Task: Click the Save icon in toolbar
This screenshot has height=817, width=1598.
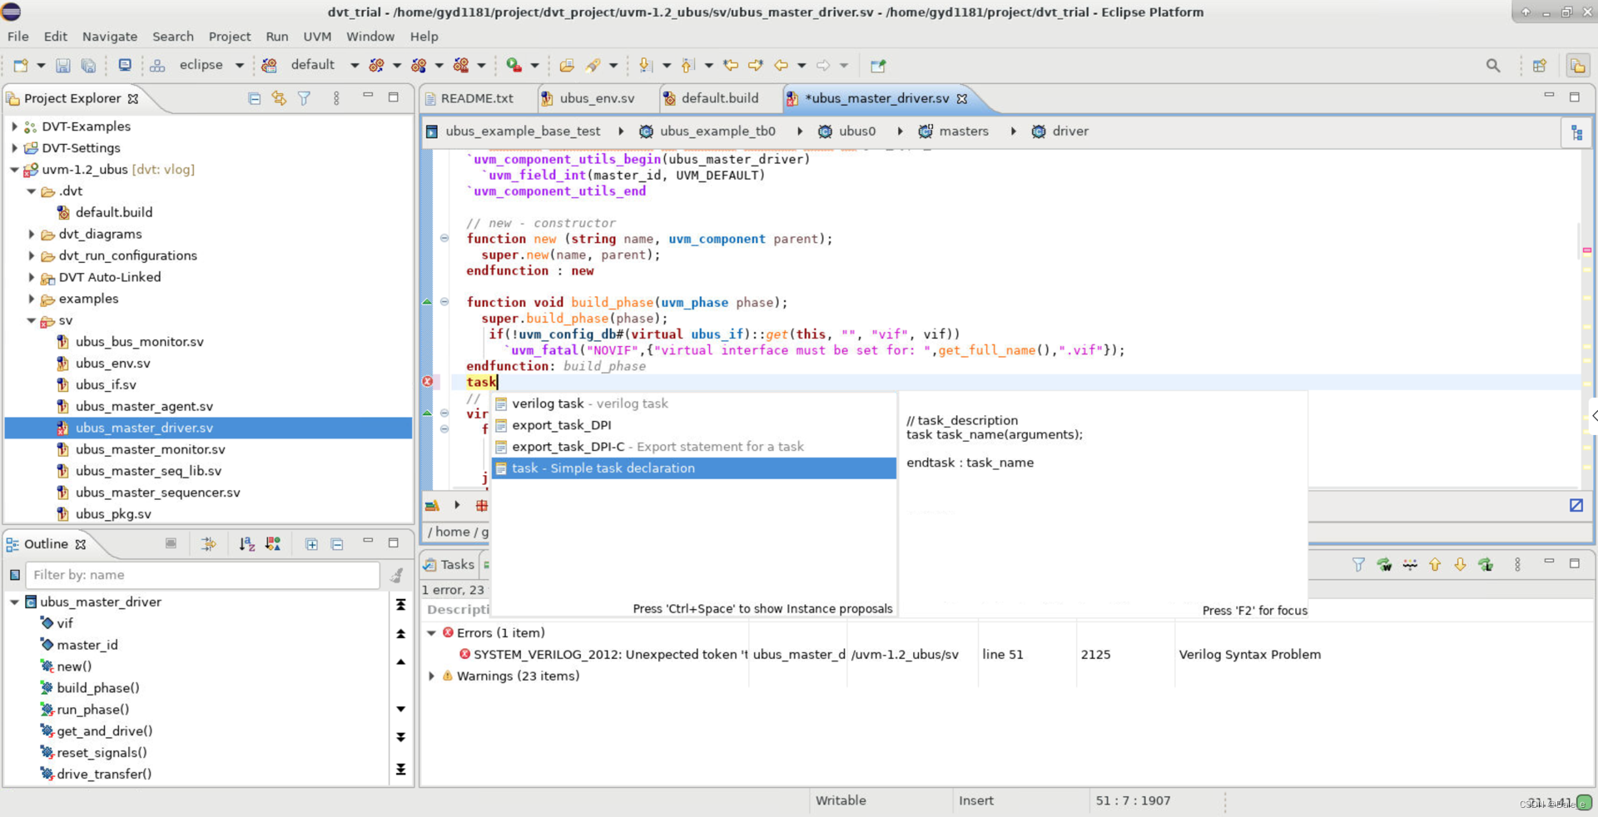Action: 62,65
